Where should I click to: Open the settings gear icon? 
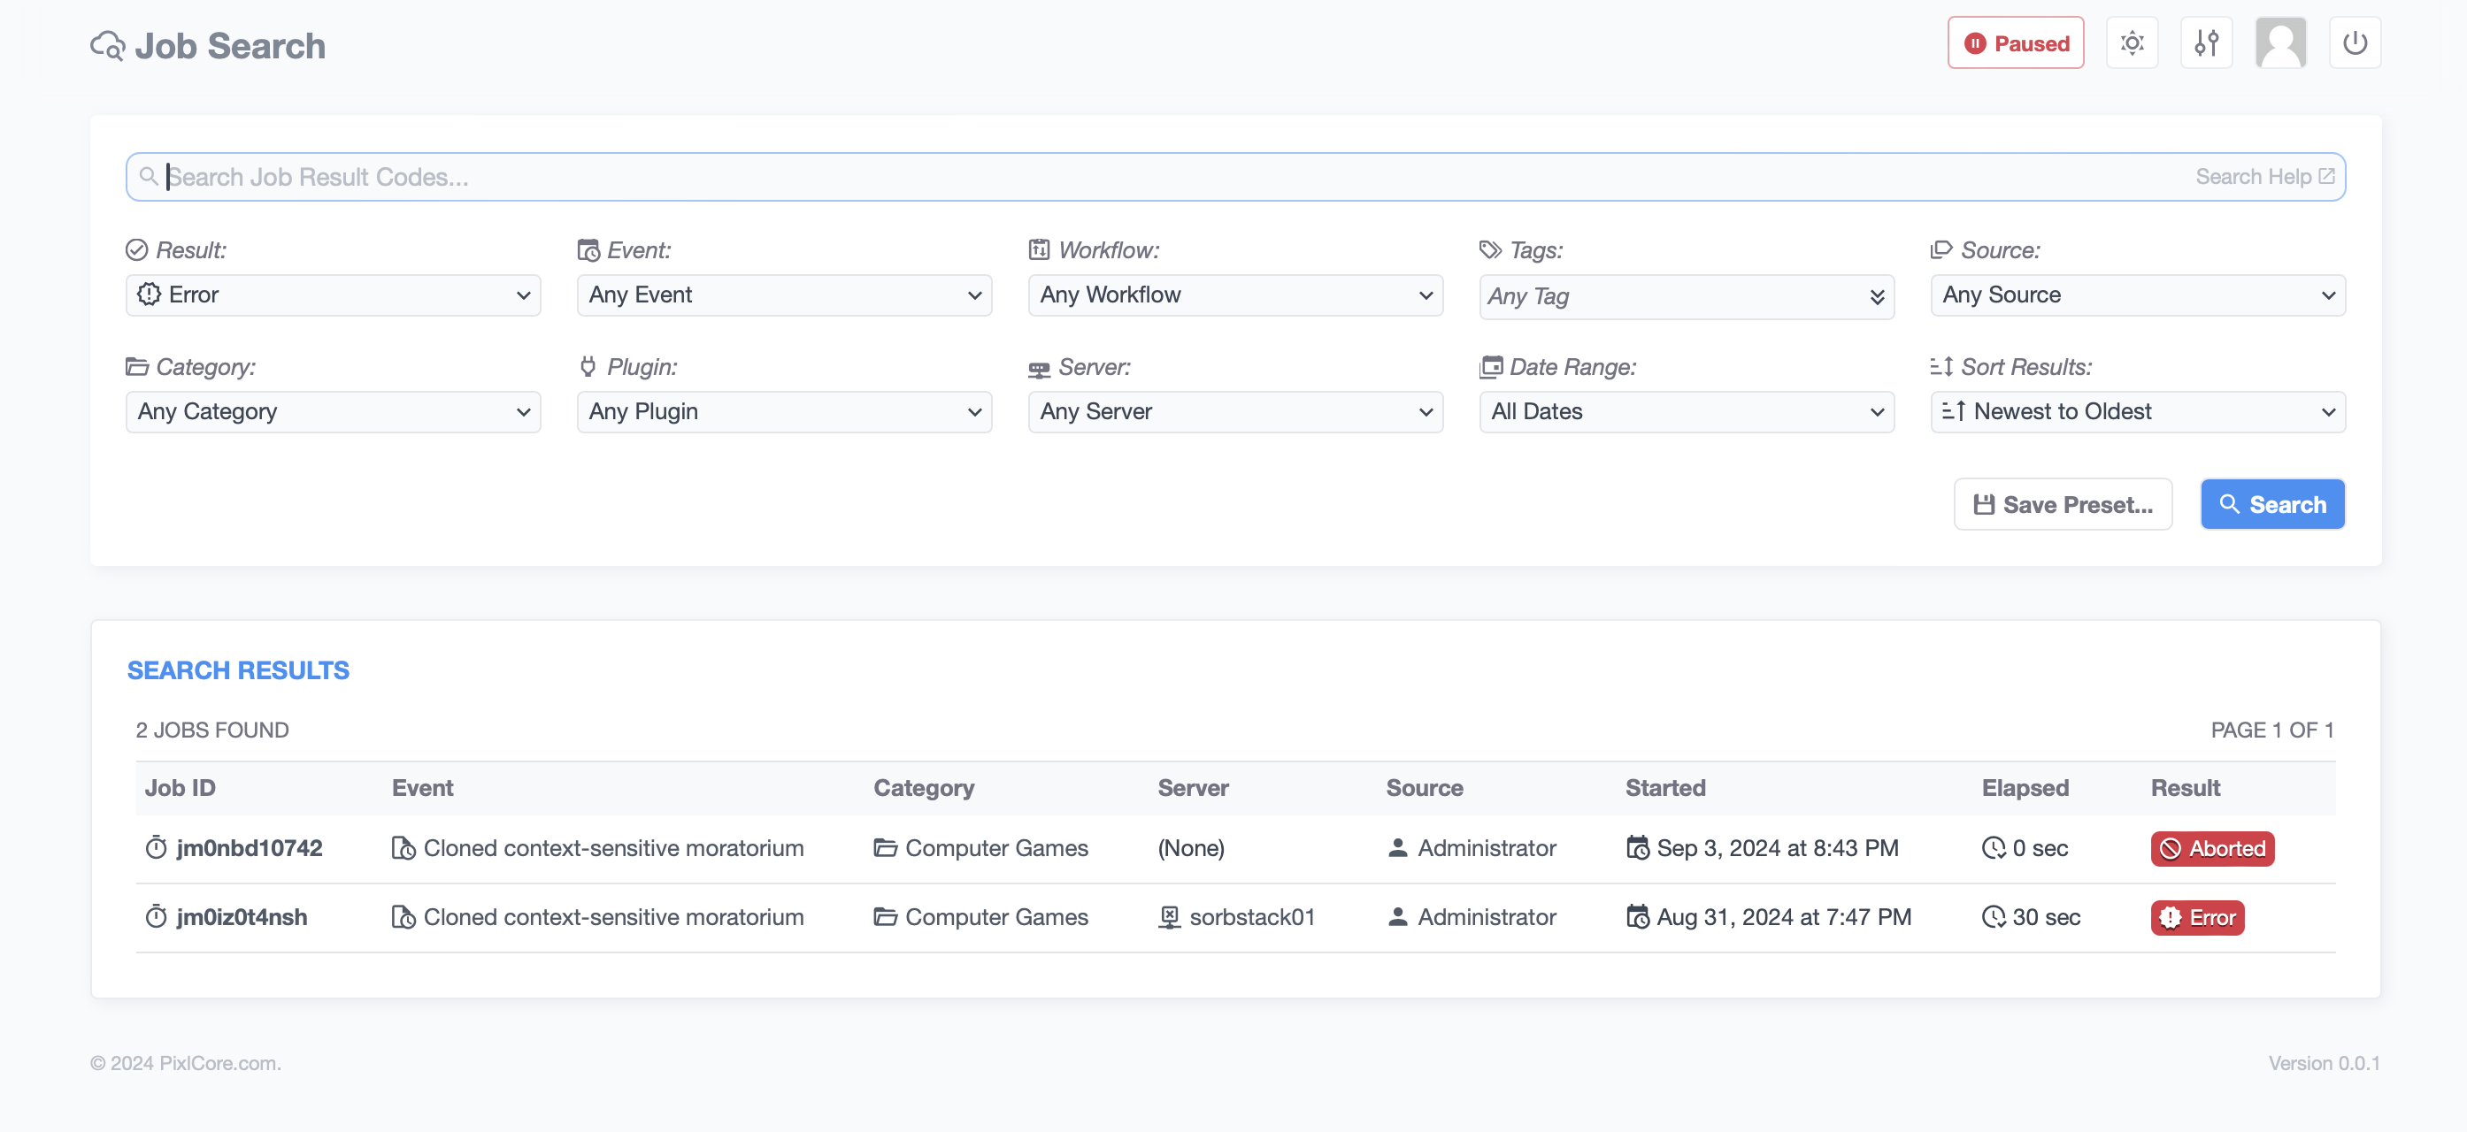click(2133, 42)
